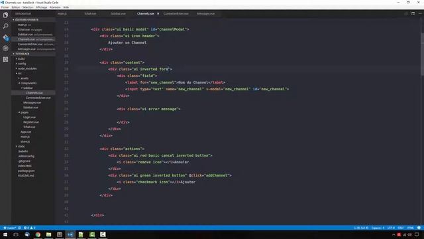The height and width of the screenshot is (239, 424).
Task: Open the Sélection menu
Action: coord(28,7)
